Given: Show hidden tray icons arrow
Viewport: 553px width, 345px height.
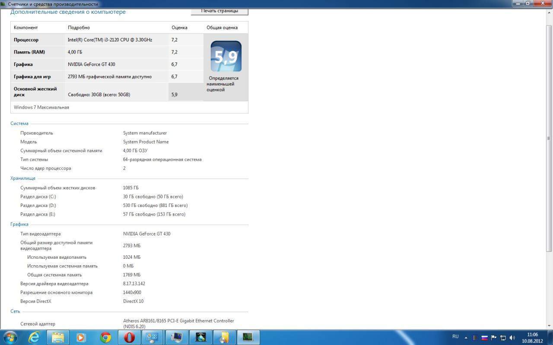Looking at the screenshot, I should tap(466, 337).
